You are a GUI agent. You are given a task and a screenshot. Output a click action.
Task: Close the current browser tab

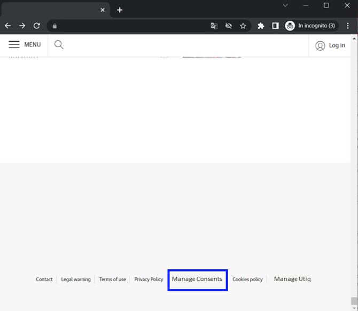103,10
